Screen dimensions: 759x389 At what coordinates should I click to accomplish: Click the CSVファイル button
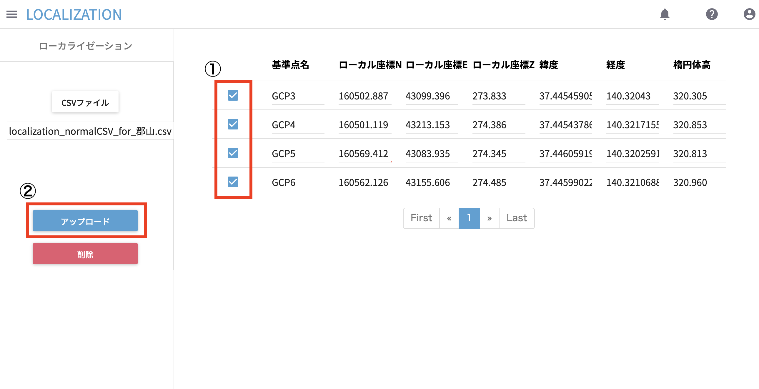point(85,102)
